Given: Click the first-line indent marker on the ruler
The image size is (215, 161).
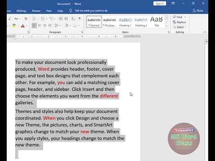Looking at the screenshot, I should [x=15, y=35].
